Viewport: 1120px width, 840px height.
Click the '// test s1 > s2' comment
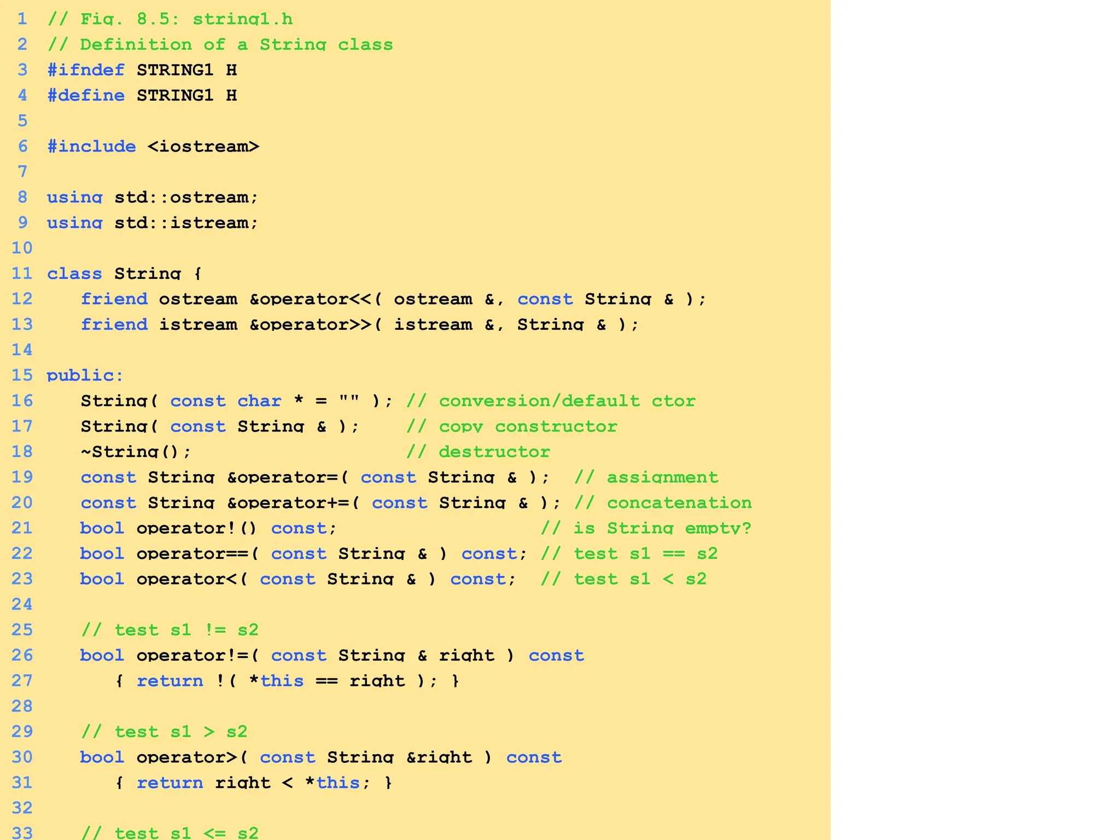pyautogui.click(x=164, y=731)
